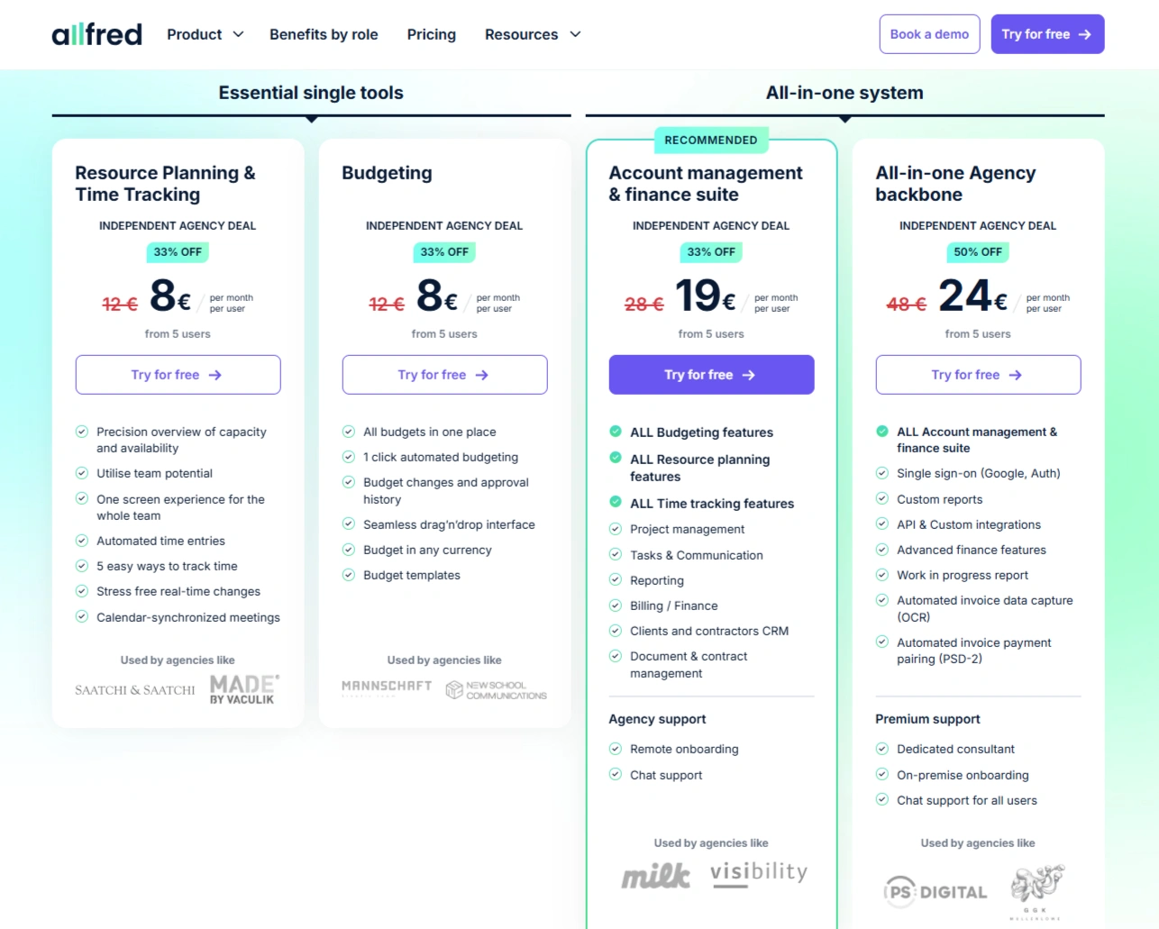Click the chevron next to Resources
Viewport: 1159px width, 929px height.
tap(575, 34)
